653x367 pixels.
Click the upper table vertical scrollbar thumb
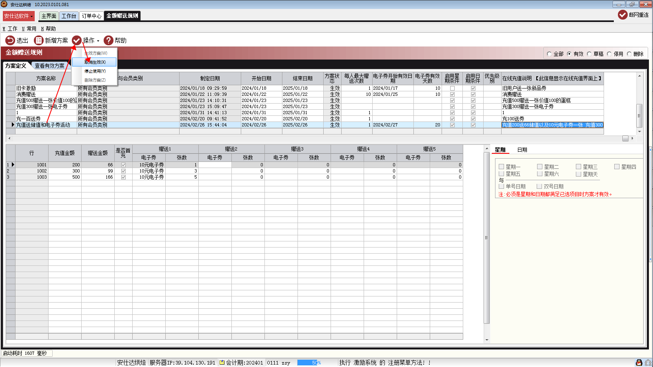(640, 116)
